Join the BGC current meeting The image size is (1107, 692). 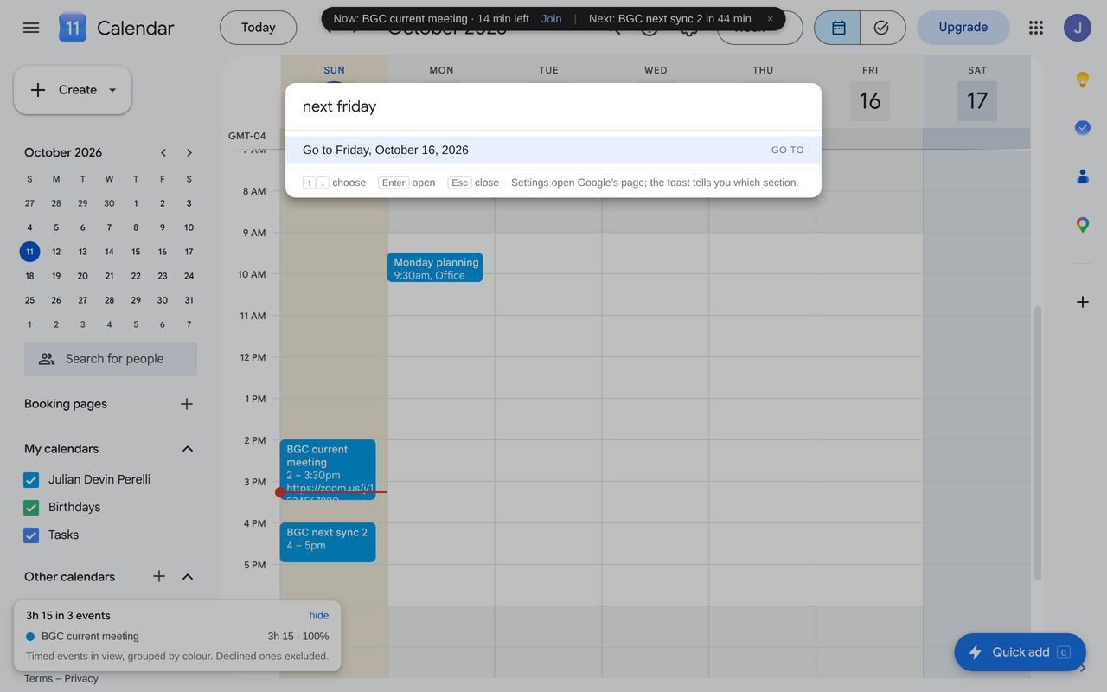pos(551,19)
